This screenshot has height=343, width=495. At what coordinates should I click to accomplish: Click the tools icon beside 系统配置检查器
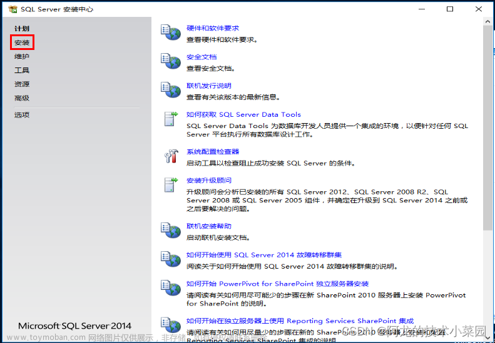click(x=171, y=156)
